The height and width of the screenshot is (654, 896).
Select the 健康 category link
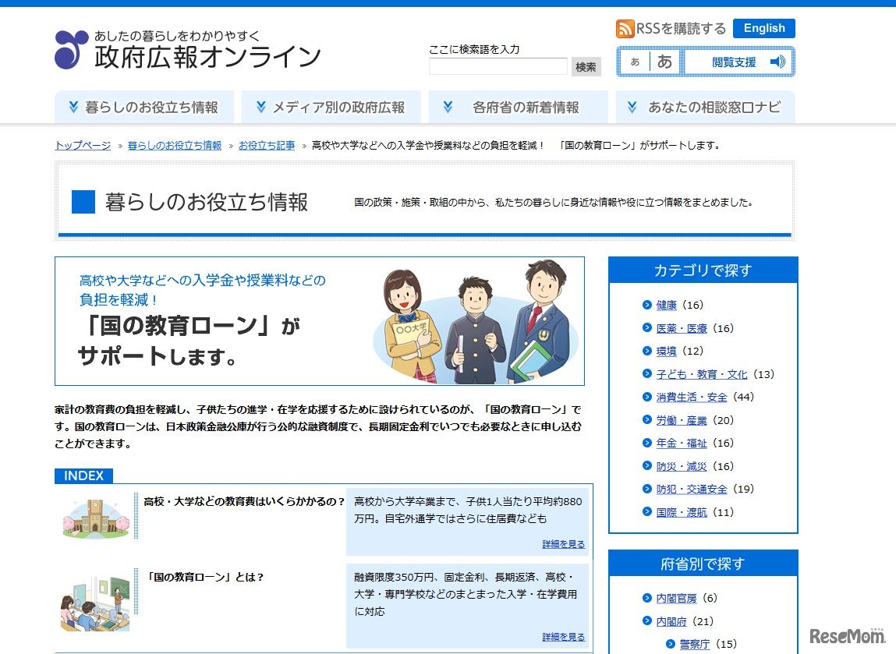click(x=667, y=305)
